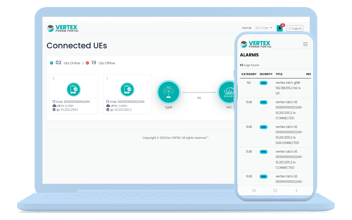Screen dimensions: 352x220
Task: Click the red UEs Offline arrow icon
Action: 87,63
